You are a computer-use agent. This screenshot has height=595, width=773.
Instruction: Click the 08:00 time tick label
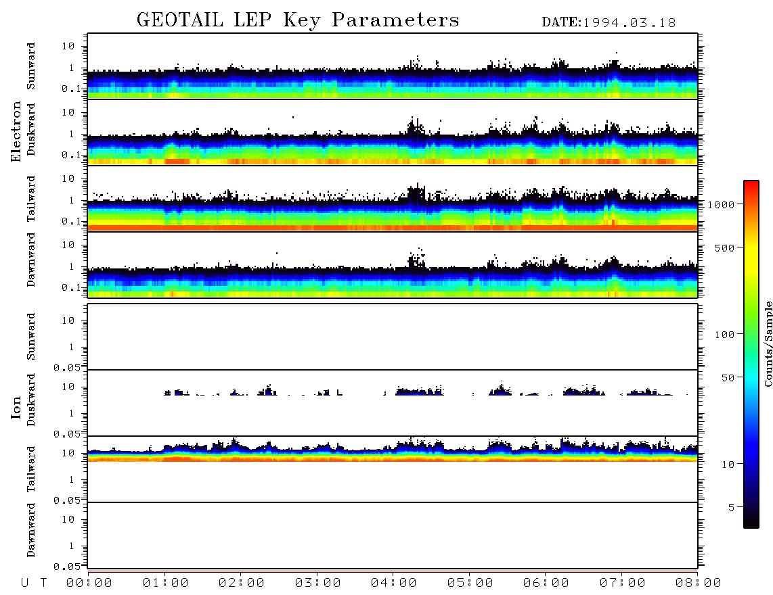699,583
